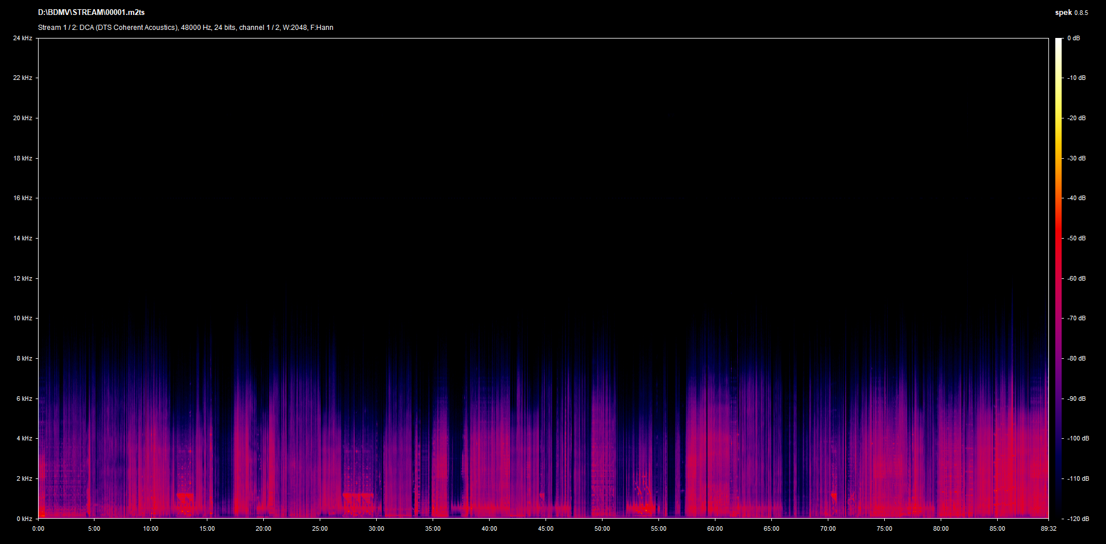
Task: Click the spek 0.8.5 version label
Action: [x=1071, y=13]
